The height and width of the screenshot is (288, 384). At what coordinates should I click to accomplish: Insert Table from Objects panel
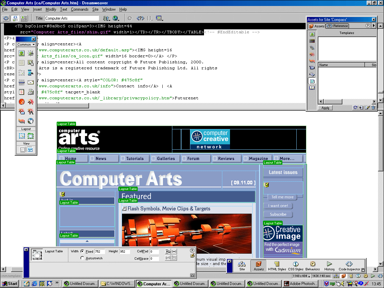pos(22,63)
